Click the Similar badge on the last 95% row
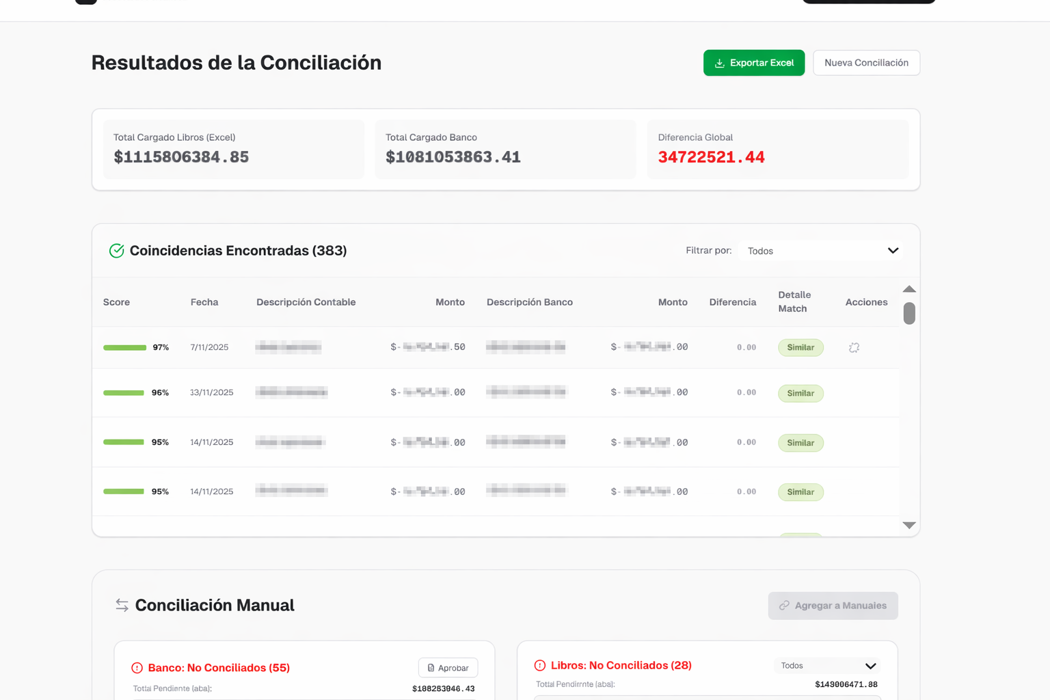The height and width of the screenshot is (700, 1050). (x=800, y=492)
